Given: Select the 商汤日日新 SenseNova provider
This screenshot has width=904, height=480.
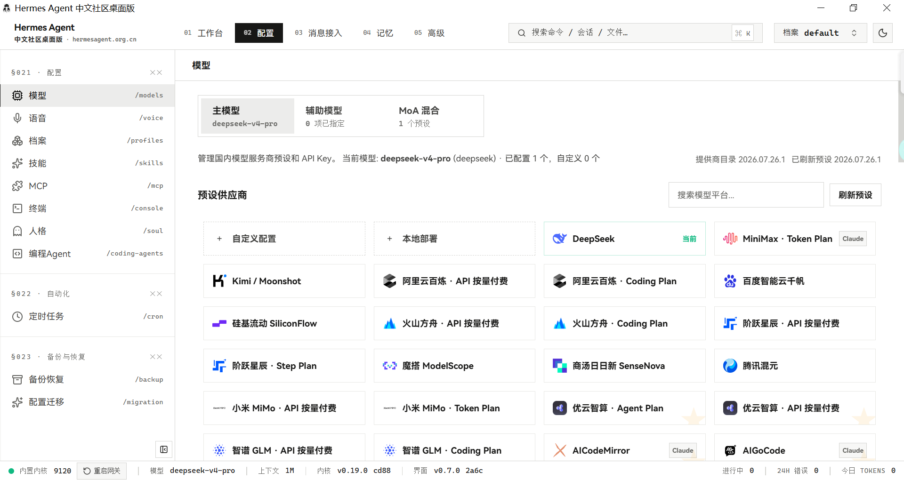Looking at the screenshot, I should [624, 366].
